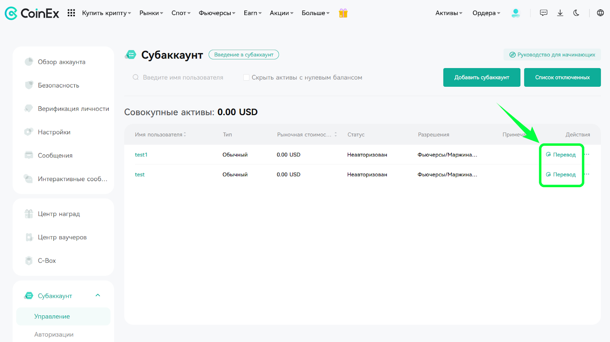Open more actions ellipsis for test1 row
This screenshot has height=342, width=610.
click(x=587, y=154)
